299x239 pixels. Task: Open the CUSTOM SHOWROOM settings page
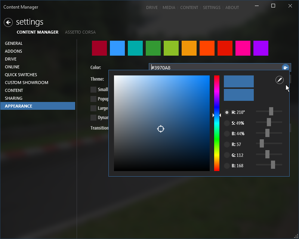[x=26, y=82]
